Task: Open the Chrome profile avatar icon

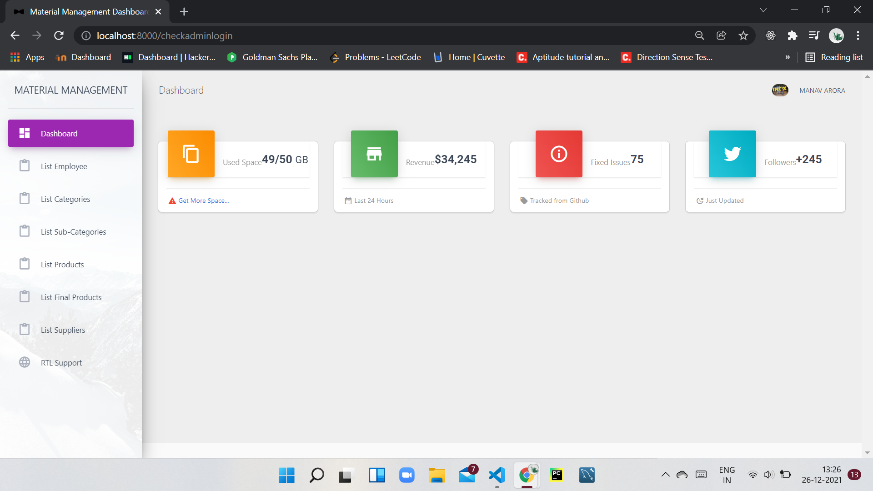Action: [837, 35]
